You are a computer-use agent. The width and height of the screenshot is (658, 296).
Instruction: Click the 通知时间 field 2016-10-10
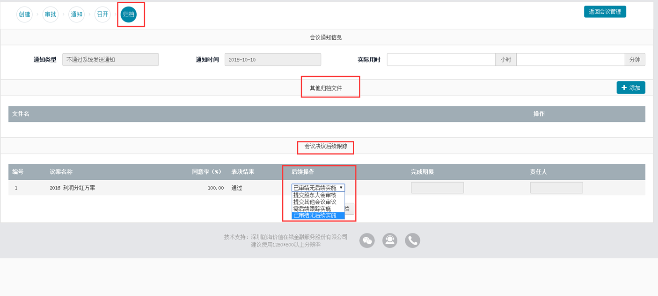273,60
